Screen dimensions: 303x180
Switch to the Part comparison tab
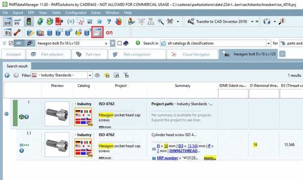point(137,54)
